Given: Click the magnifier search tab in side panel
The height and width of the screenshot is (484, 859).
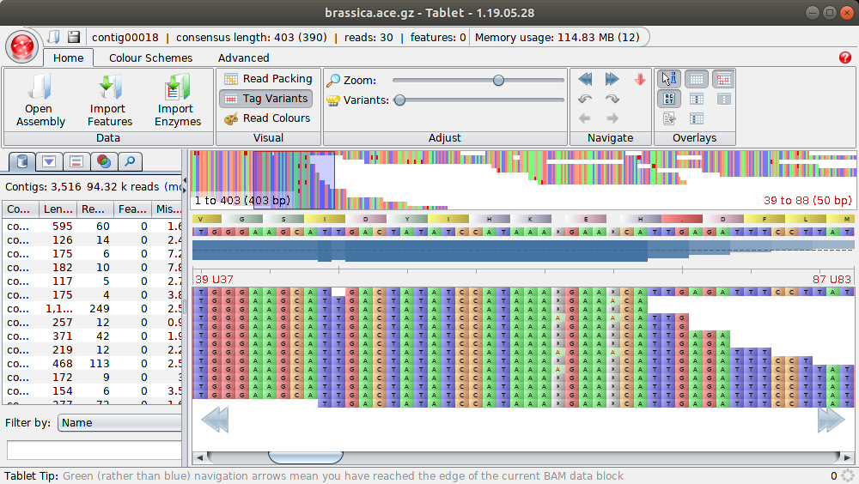Looking at the screenshot, I should pos(130,160).
